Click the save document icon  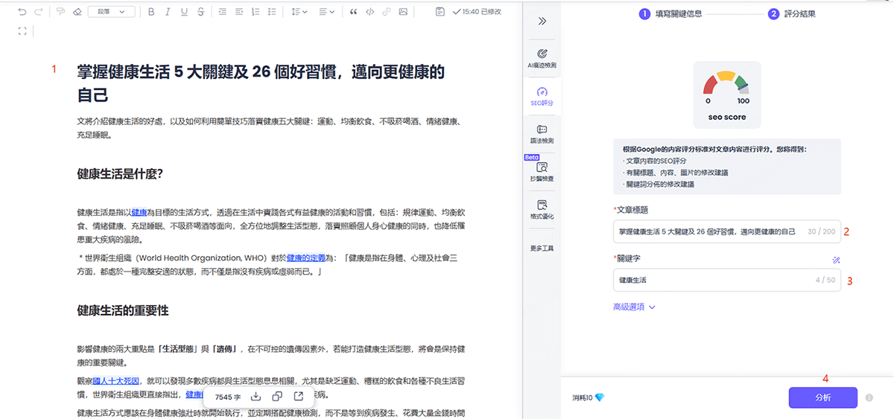click(x=440, y=12)
